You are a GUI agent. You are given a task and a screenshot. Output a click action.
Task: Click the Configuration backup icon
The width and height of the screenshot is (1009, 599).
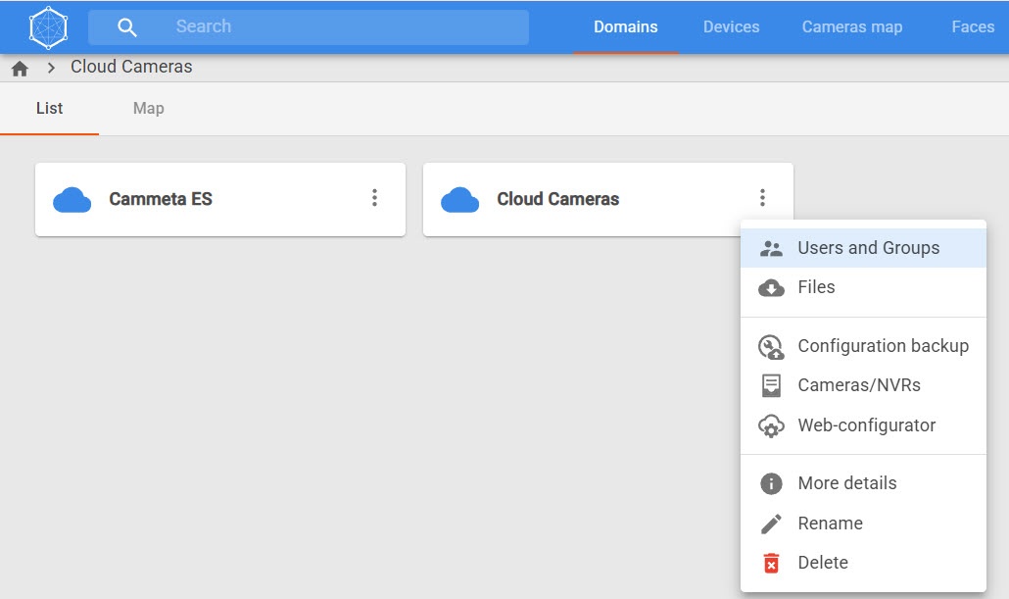coord(772,347)
